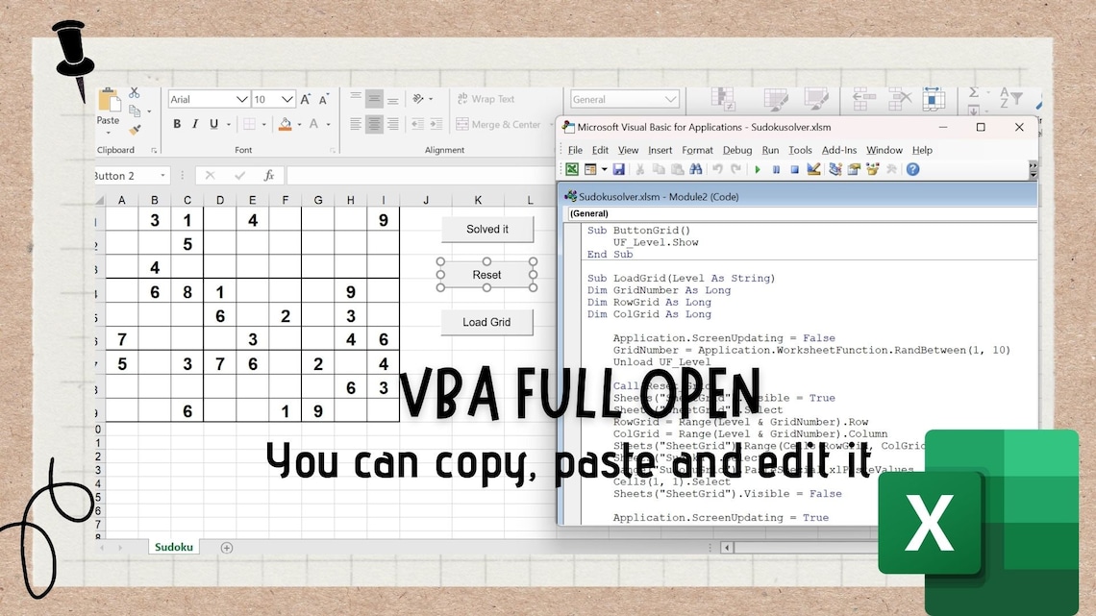Run the Sub with the green play icon
Image resolution: width=1096 pixels, height=616 pixels.
758,169
